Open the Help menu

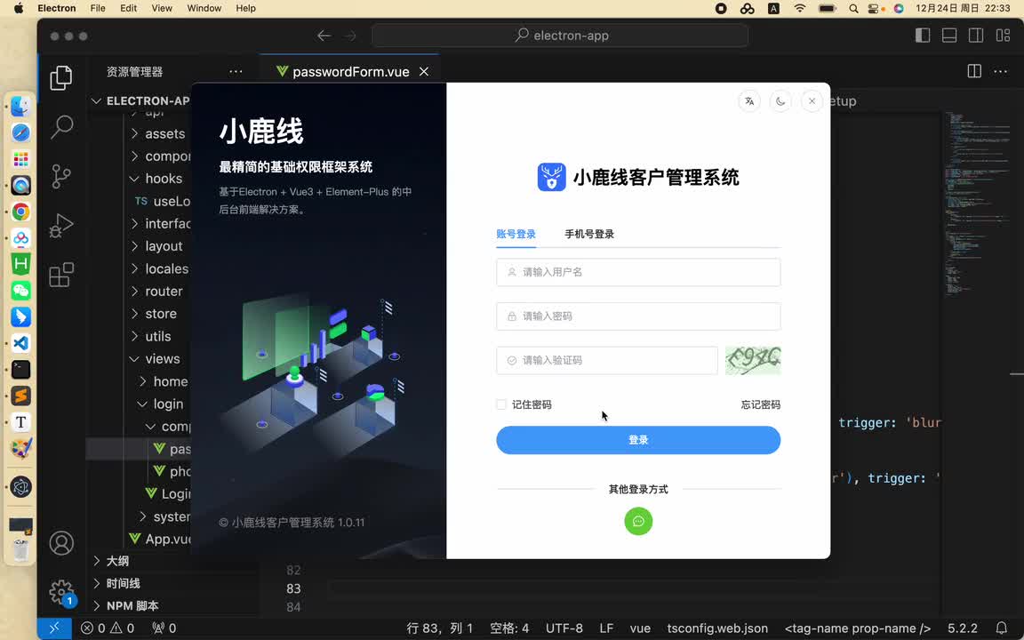pos(245,9)
